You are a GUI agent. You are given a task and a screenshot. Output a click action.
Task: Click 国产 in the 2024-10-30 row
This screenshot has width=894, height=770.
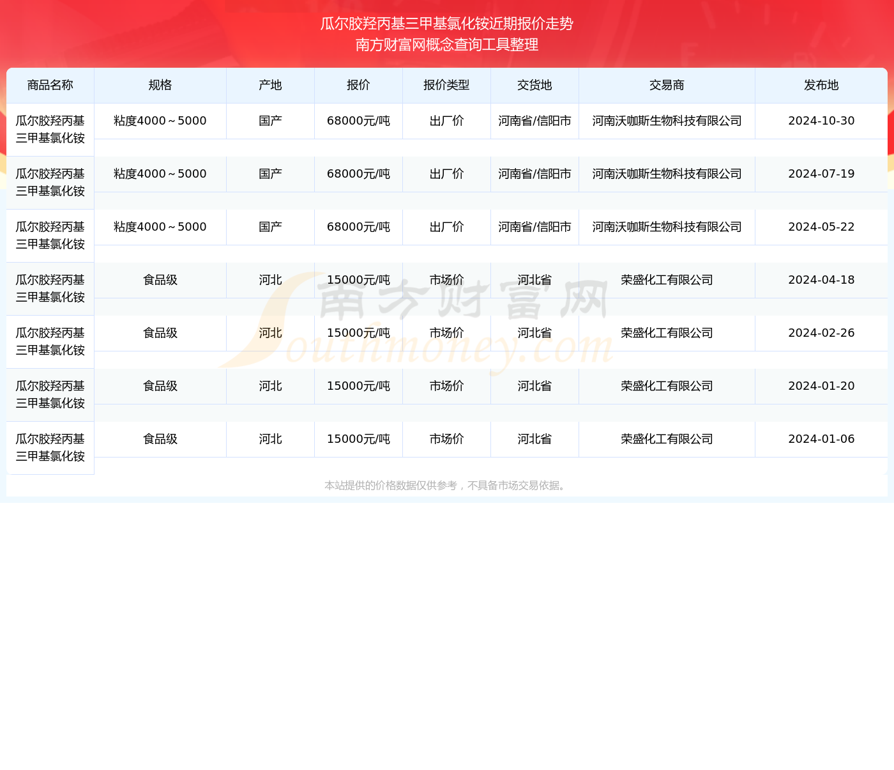click(x=271, y=121)
